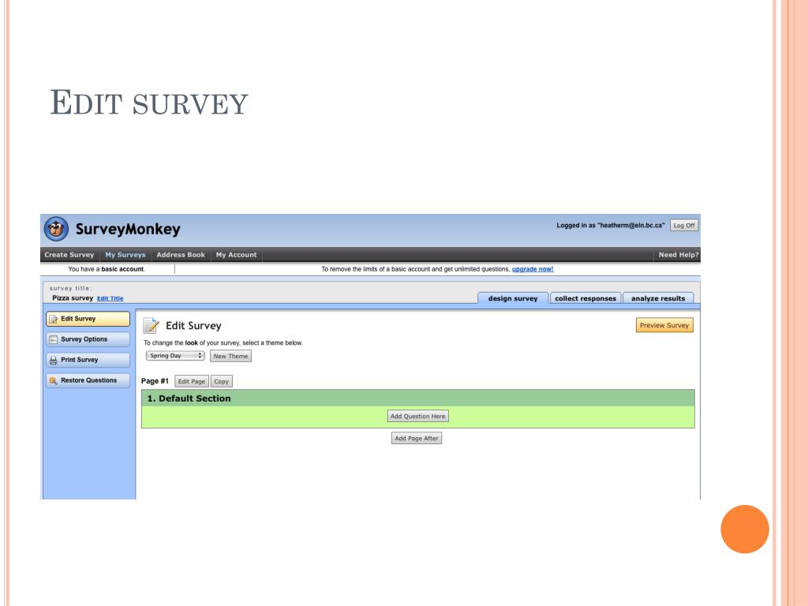This screenshot has height=606, width=808.
Task: Click Add Page After button
Action: coord(417,439)
